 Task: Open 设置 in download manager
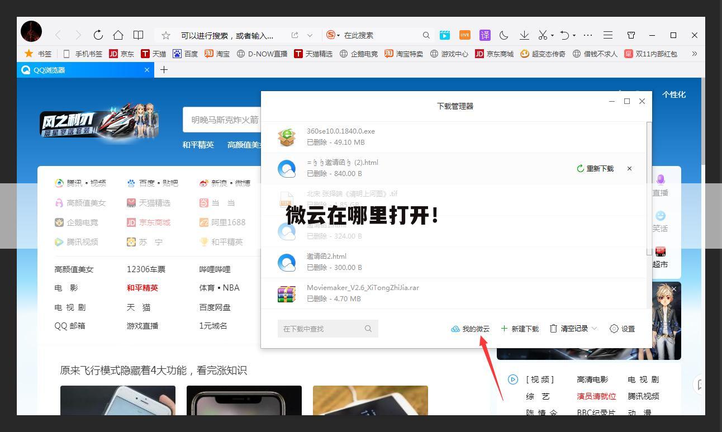622,329
